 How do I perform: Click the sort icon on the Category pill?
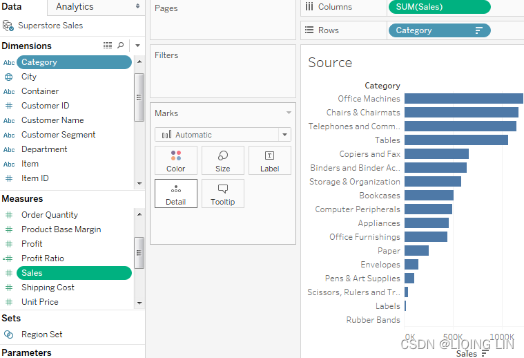[x=478, y=31]
